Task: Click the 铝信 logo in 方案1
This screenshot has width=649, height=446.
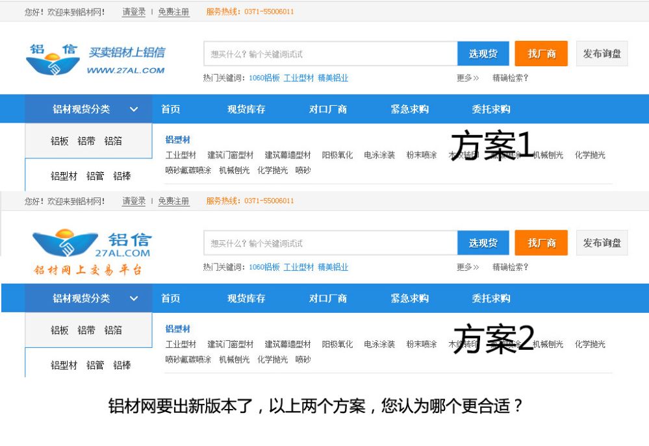Action: [x=95, y=60]
